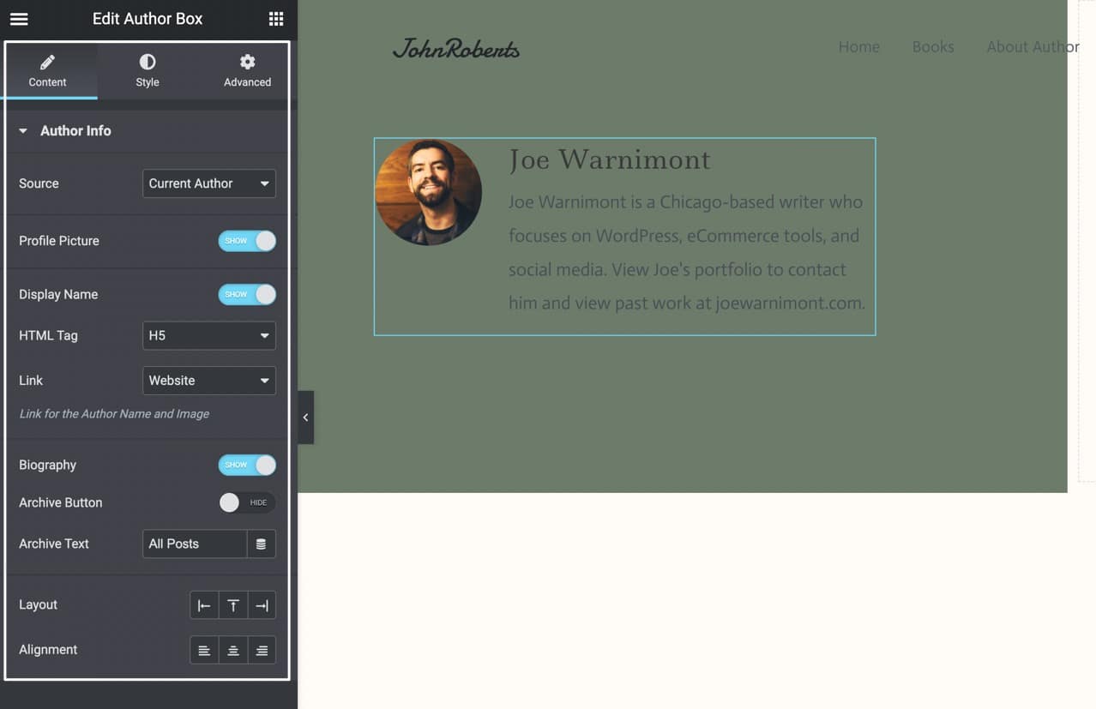Switch to the Style tab
The image size is (1096, 709).
147,69
